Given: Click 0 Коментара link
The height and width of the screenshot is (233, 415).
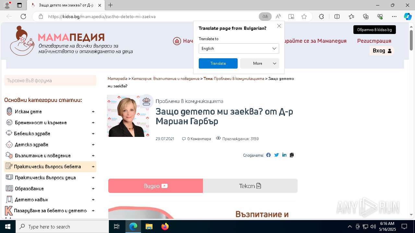Looking at the screenshot, I should click(x=196, y=139).
